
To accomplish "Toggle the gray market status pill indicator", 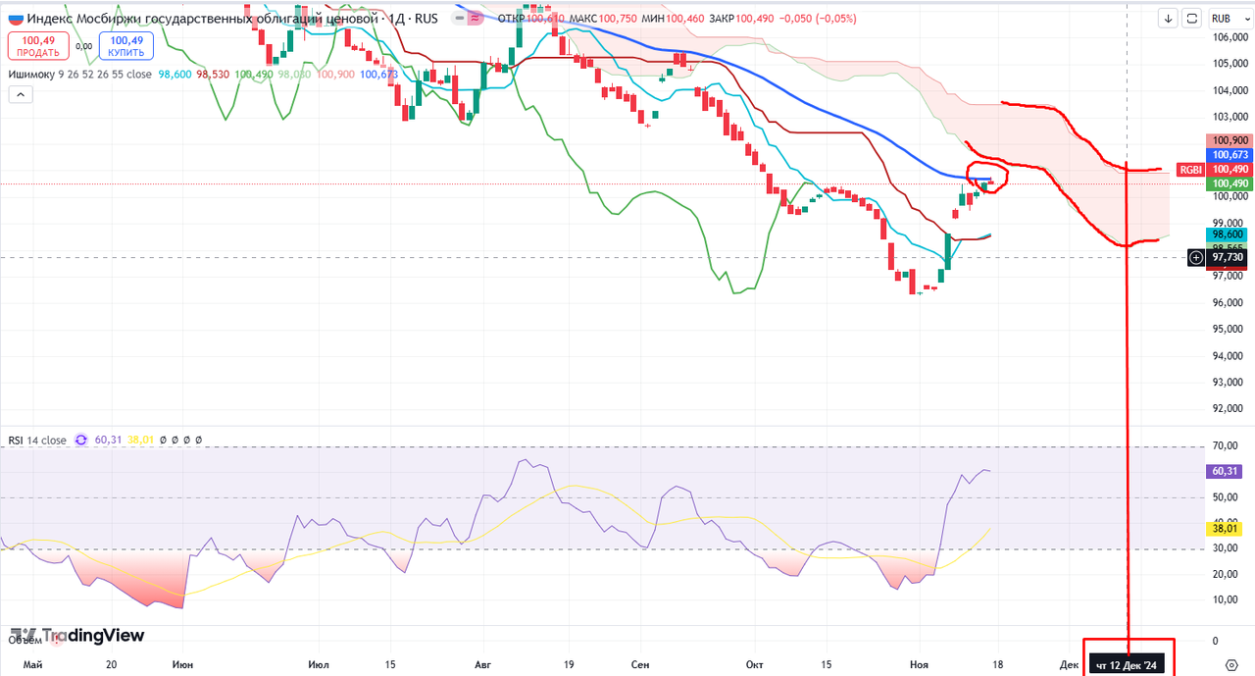I will click(459, 18).
